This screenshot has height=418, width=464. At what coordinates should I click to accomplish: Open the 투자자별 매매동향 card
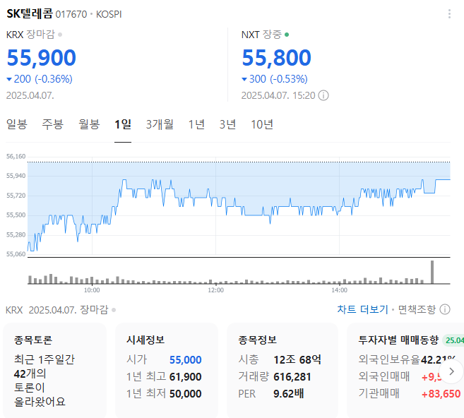click(405, 371)
